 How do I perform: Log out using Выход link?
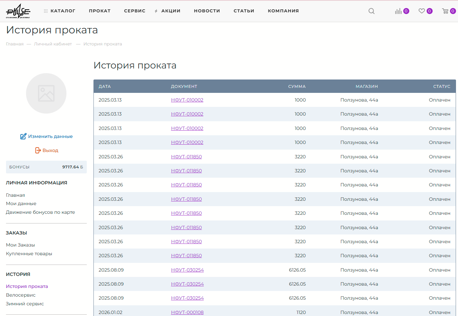coord(46,150)
